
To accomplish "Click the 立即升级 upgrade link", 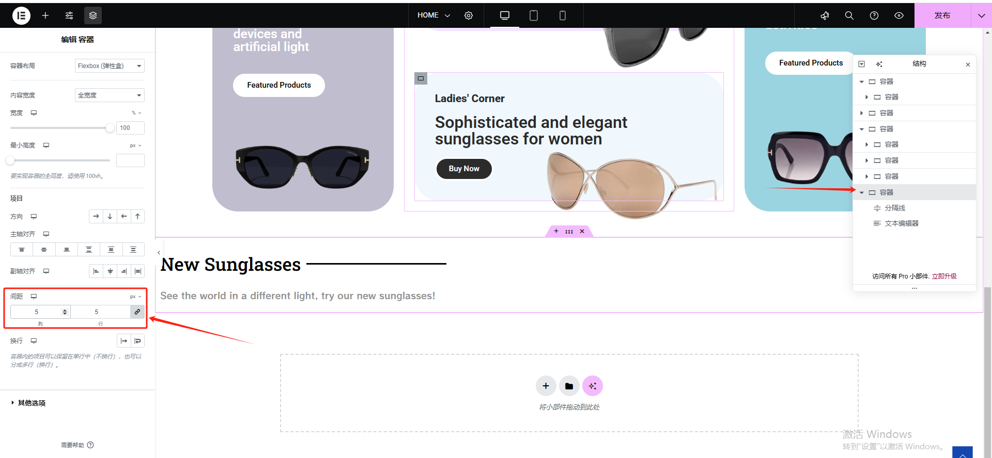I will point(944,276).
